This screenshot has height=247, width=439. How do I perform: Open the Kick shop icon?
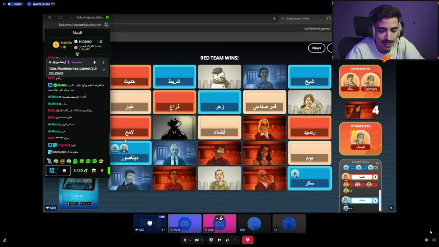pos(94,170)
